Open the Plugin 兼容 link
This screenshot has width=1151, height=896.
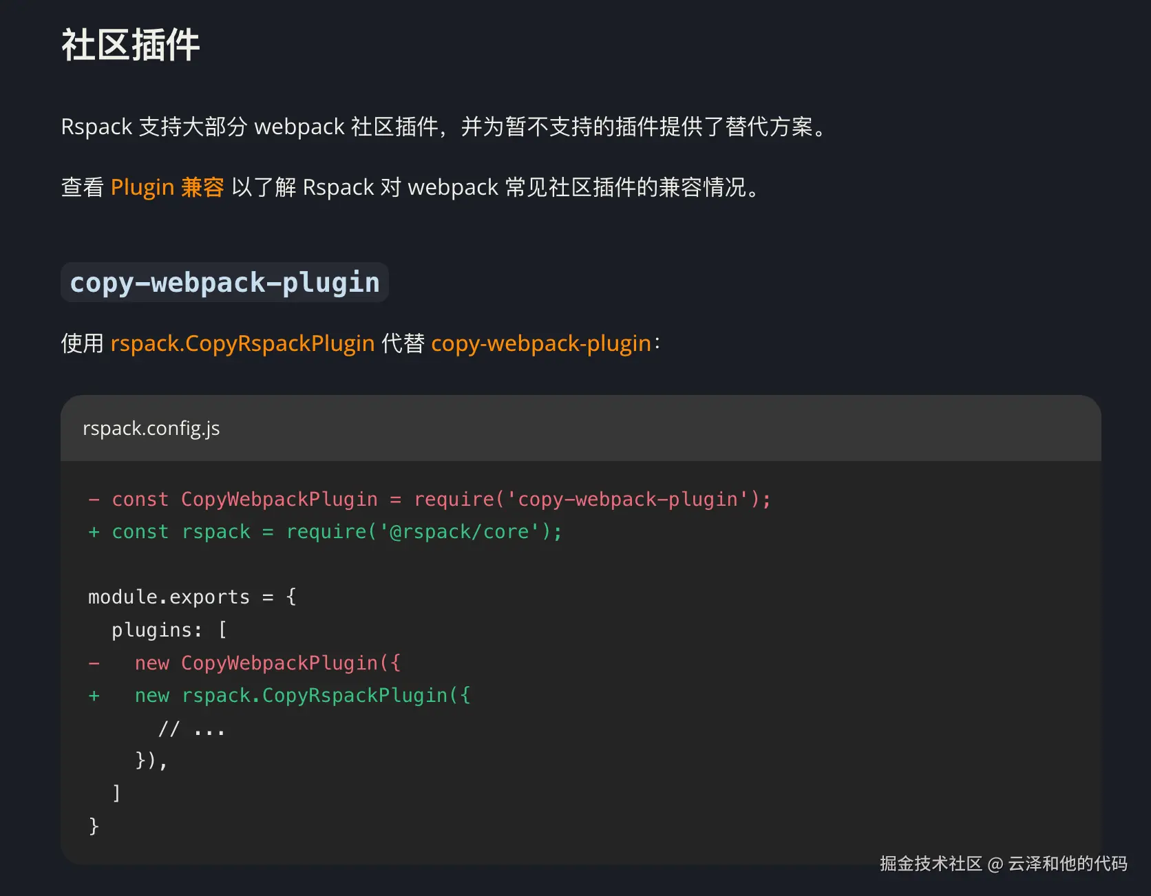[167, 187]
